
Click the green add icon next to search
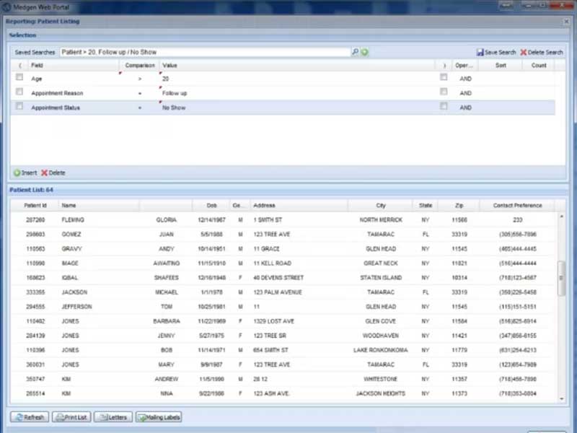click(365, 52)
